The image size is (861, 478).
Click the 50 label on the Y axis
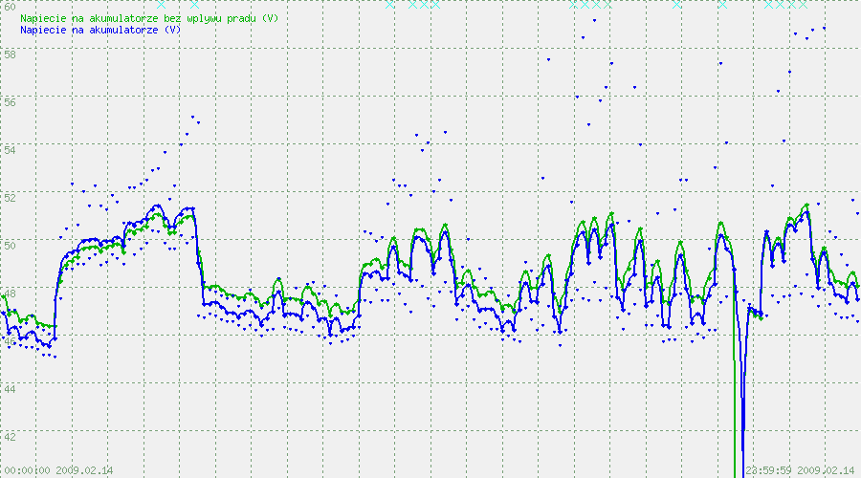coord(11,245)
